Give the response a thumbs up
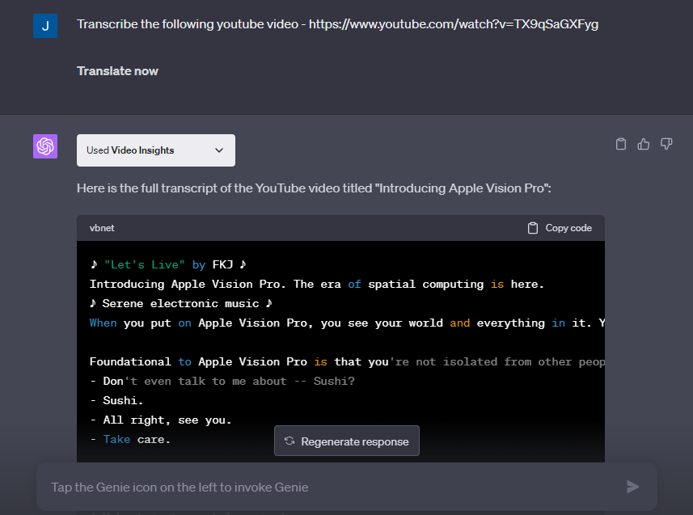The height and width of the screenshot is (515, 693). tap(644, 144)
